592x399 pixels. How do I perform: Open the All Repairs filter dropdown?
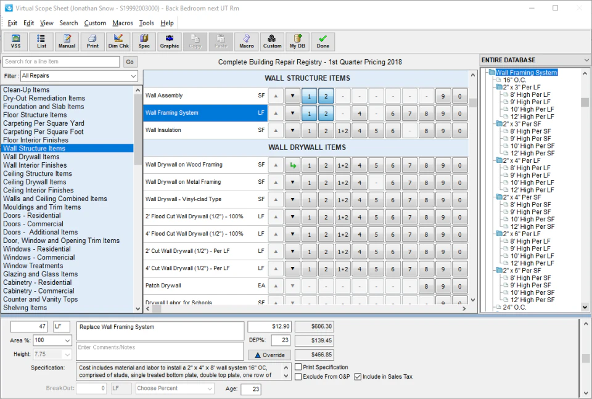(x=80, y=75)
